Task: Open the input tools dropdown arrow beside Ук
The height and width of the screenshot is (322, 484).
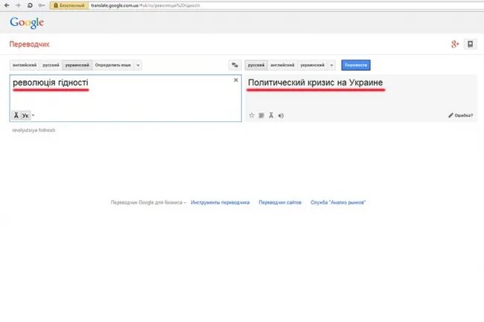Action: tap(33, 115)
